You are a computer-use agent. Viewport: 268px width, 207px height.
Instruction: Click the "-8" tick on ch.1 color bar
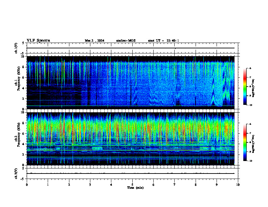250,87
